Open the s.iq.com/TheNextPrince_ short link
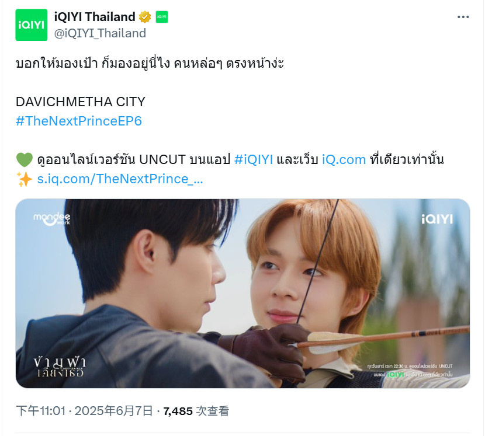 (x=120, y=179)
